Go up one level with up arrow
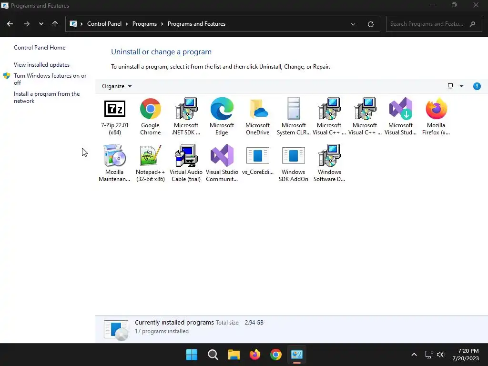 click(55, 24)
